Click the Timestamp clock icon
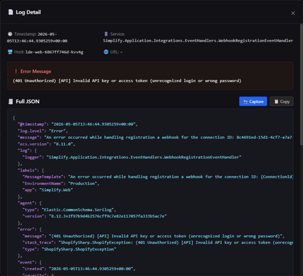 [10, 34]
